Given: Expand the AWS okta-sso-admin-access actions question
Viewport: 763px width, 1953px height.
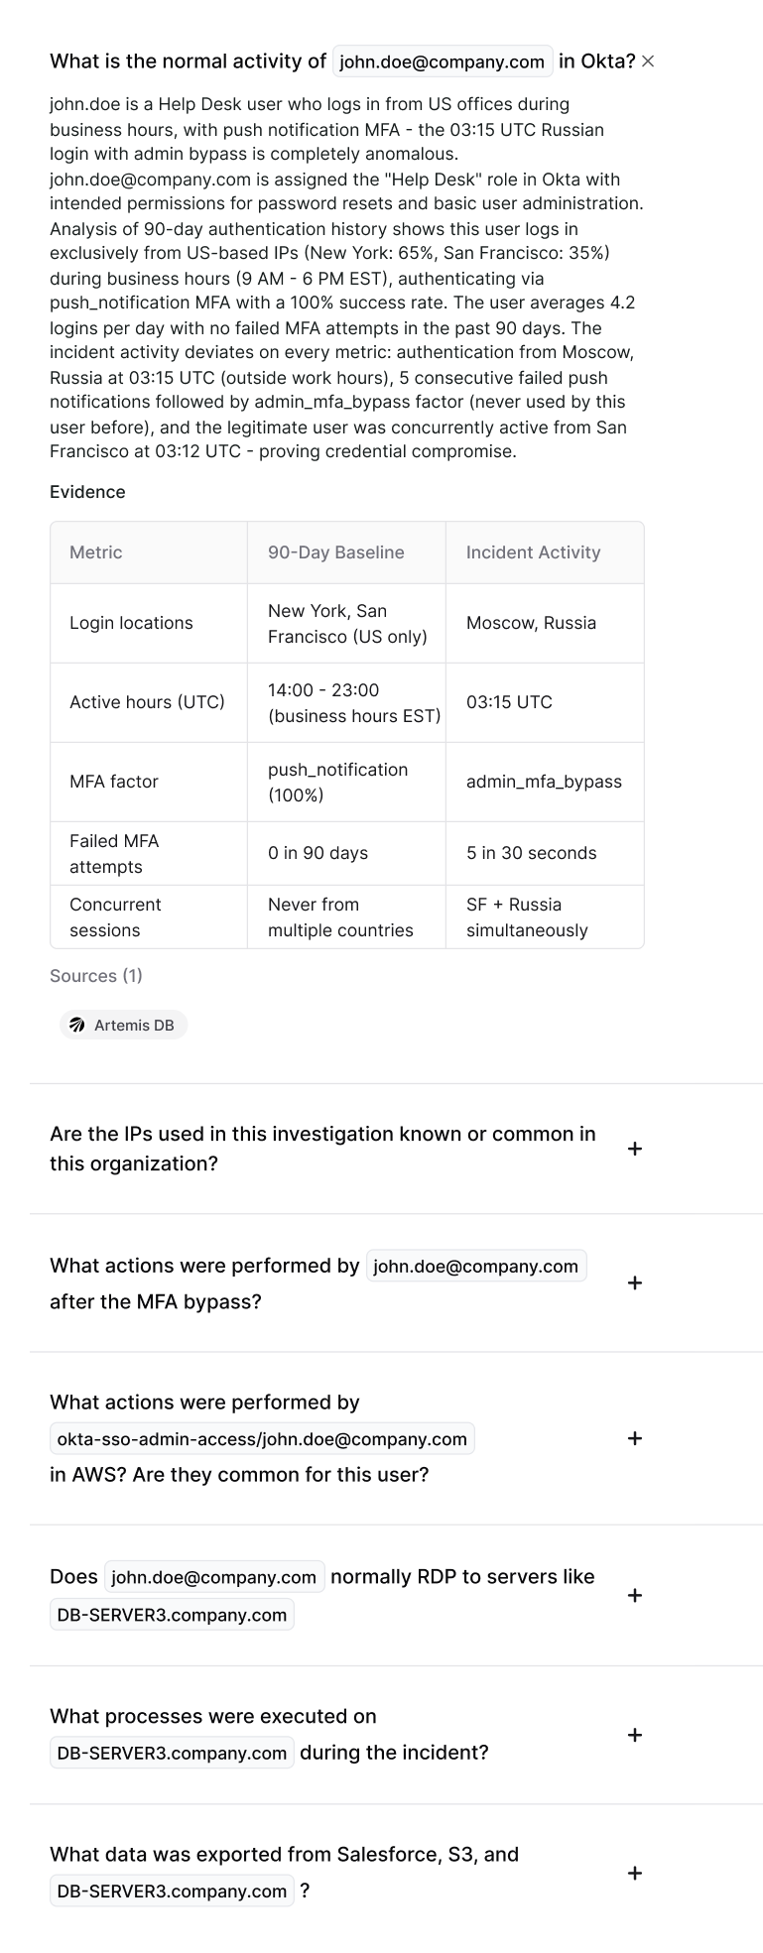Looking at the screenshot, I should [635, 1438].
